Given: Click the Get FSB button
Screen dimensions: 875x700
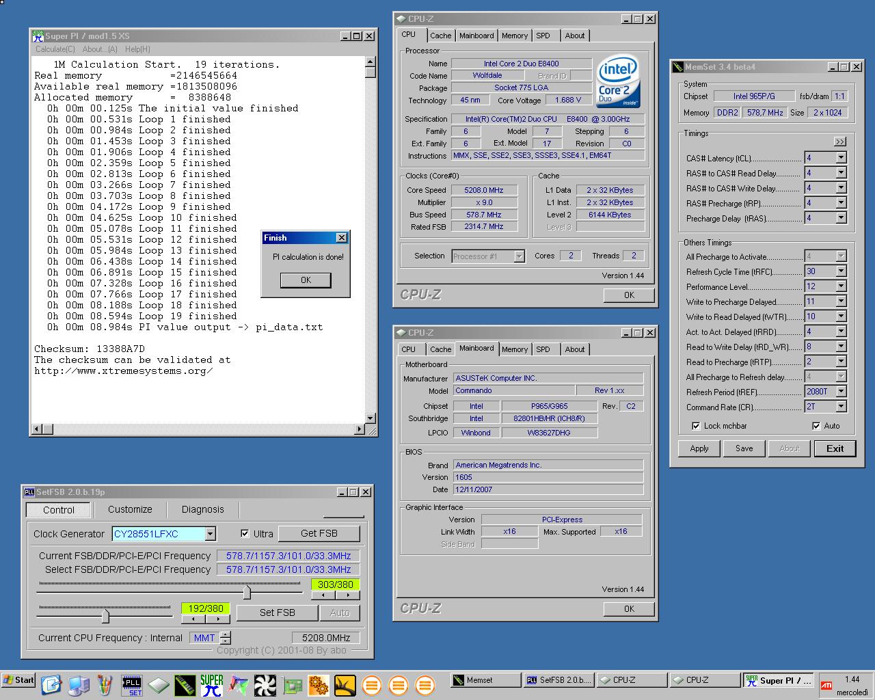Looking at the screenshot, I should (x=319, y=533).
